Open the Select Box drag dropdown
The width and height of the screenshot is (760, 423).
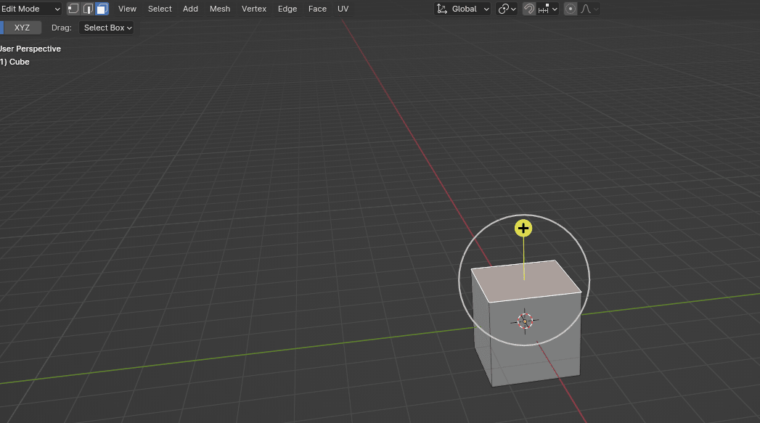click(x=107, y=28)
